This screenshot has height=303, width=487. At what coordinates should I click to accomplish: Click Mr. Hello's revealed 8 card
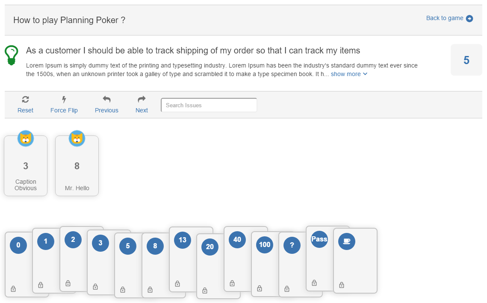pos(77,166)
